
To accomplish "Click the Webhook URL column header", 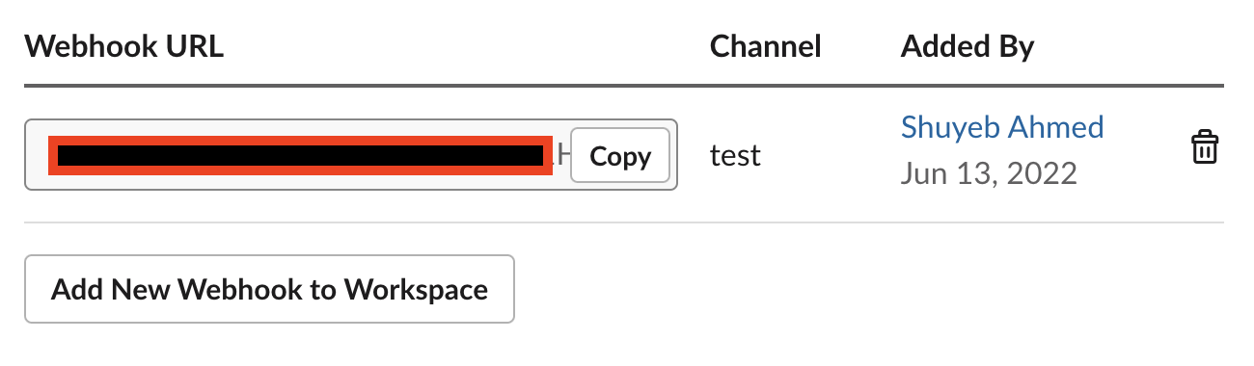I will coord(124,47).
